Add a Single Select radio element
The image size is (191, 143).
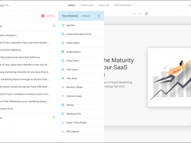tap(73, 52)
